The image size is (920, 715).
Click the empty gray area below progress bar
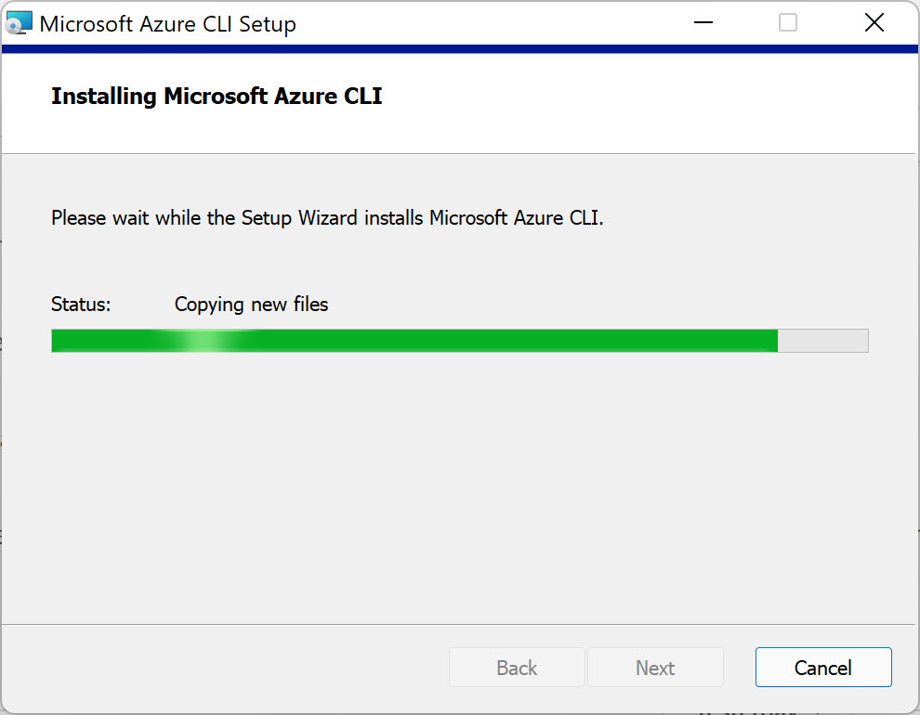460,487
